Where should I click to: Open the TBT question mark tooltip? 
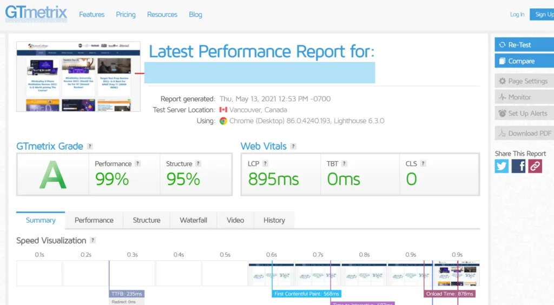pyautogui.click(x=344, y=164)
